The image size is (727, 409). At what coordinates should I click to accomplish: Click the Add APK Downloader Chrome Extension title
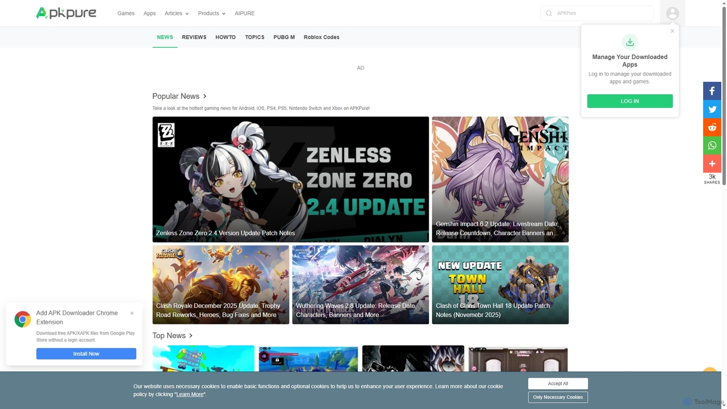[x=77, y=318]
